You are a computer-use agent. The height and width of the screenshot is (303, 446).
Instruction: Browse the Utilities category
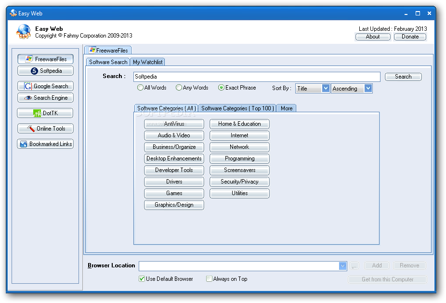pyautogui.click(x=239, y=194)
